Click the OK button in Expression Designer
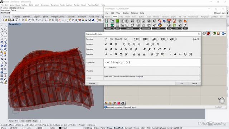This screenshot has width=229, height=129. pos(181,83)
